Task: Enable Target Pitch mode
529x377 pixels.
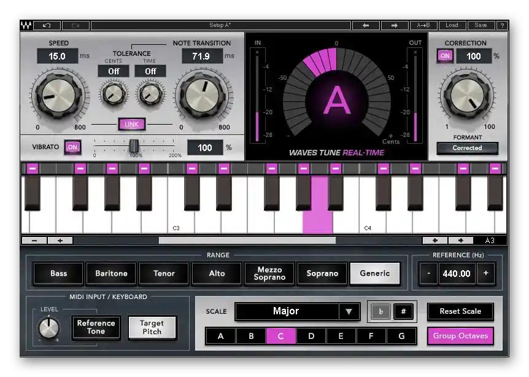Action: [152, 327]
